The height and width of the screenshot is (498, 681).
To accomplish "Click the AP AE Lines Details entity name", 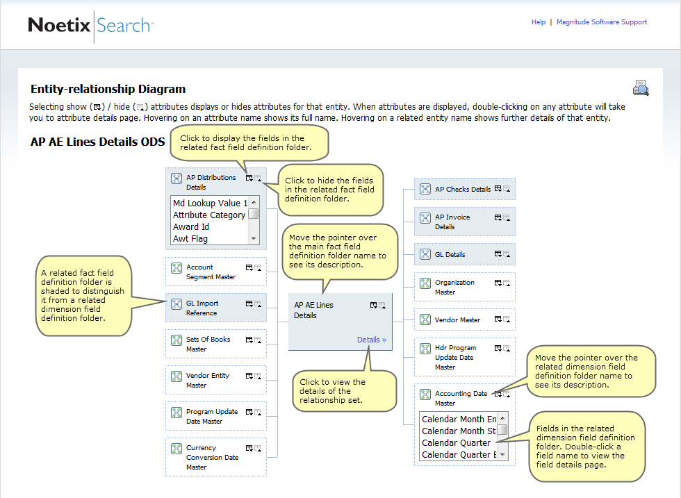I will (313, 310).
